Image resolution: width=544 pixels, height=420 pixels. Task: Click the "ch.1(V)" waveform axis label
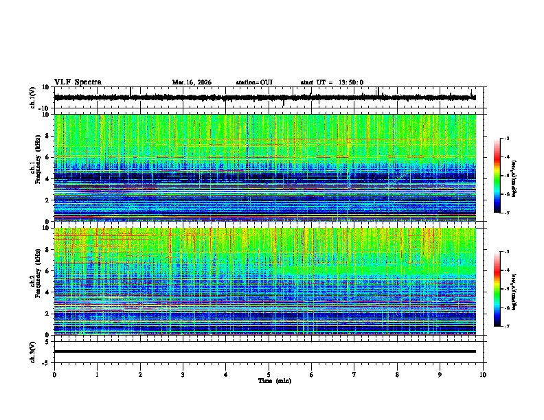[x=33, y=97]
